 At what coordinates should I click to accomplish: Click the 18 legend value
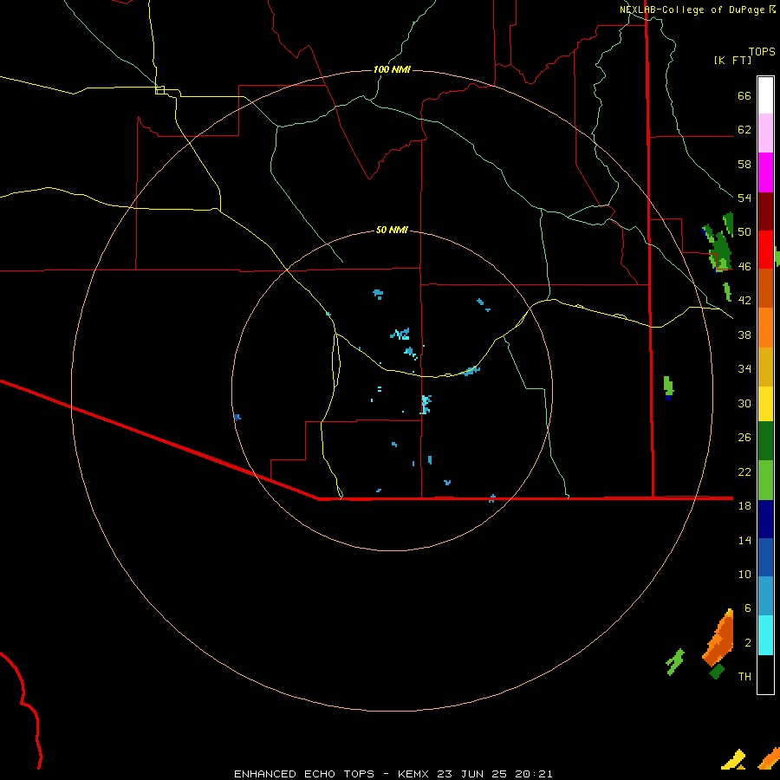(744, 506)
